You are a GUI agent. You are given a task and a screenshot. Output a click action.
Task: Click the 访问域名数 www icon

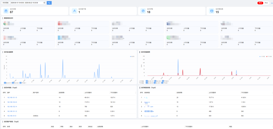(x=212, y=11)
